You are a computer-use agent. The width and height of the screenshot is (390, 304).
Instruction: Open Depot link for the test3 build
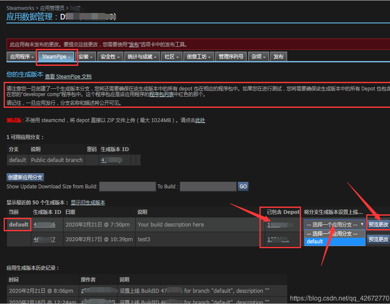278,239
